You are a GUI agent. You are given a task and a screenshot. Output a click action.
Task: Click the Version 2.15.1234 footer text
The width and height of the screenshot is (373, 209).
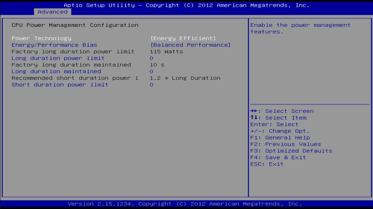coord(185,204)
